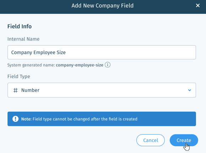The height and width of the screenshot is (153, 206).
Task: Open the Field Type Number dropdown
Action: 102,90
